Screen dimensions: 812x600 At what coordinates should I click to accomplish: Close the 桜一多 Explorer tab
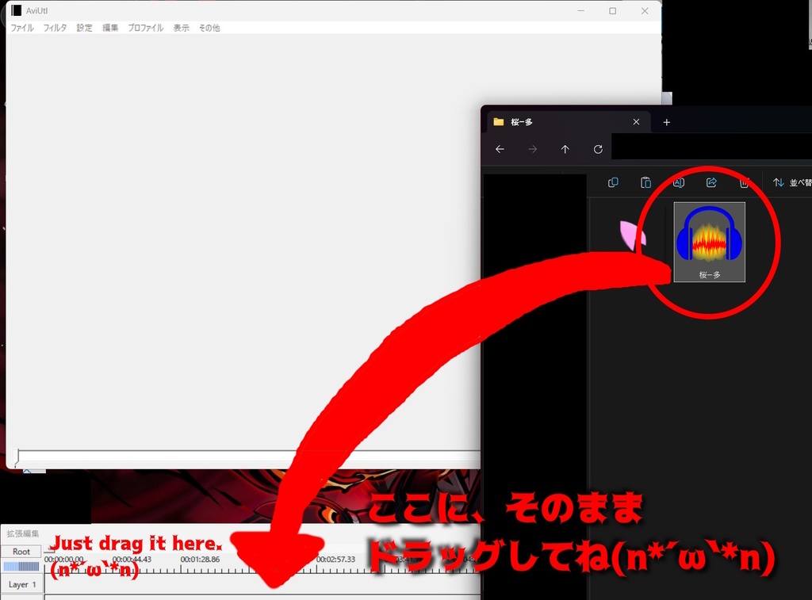pos(636,121)
